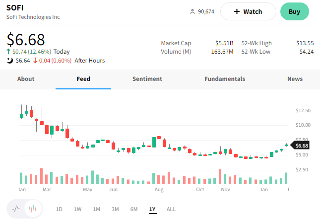The image size is (320, 221).
Task: Open the News tab
Action: pos(295,79)
